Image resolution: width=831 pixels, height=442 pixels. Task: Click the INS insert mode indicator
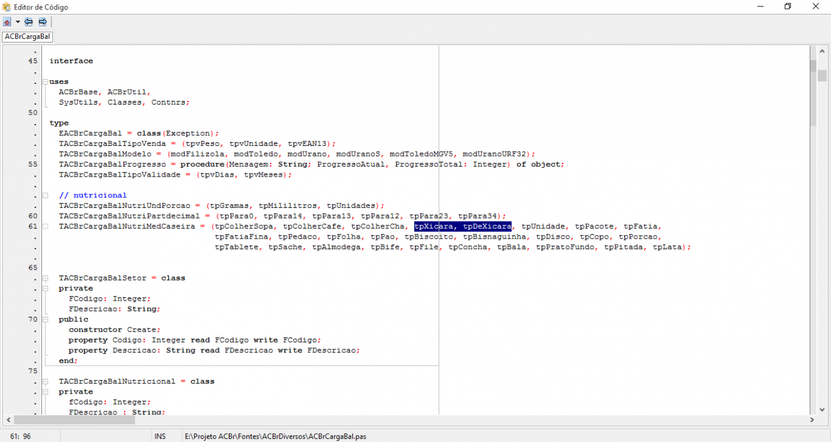(x=160, y=436)
